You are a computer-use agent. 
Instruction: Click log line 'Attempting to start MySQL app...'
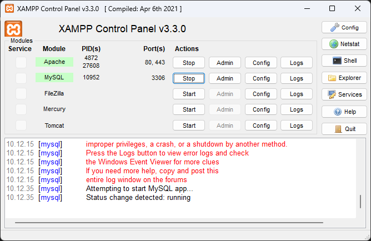pyautogui.click(x=139, y=188)
